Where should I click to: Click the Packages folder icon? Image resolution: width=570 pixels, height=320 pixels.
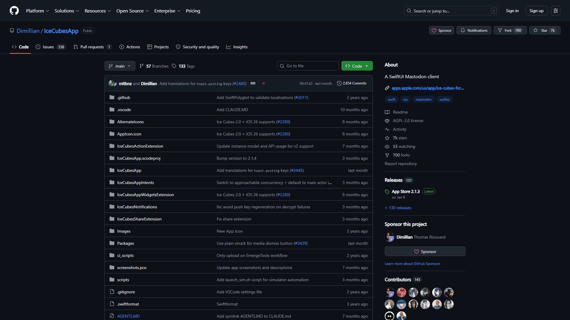click(x=112, y=243)
